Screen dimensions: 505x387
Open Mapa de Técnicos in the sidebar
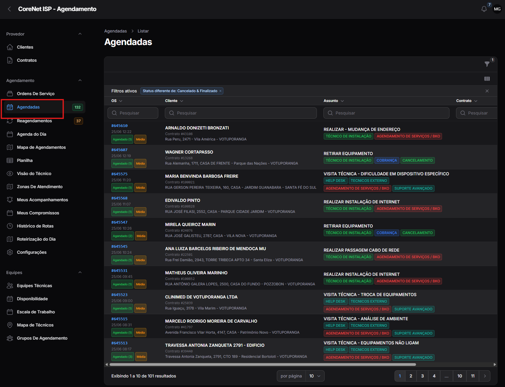35,325
